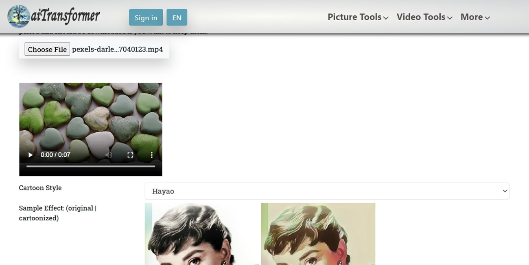Open the EN language selector
The image size is (529, 265).
[x=177, y=17]
